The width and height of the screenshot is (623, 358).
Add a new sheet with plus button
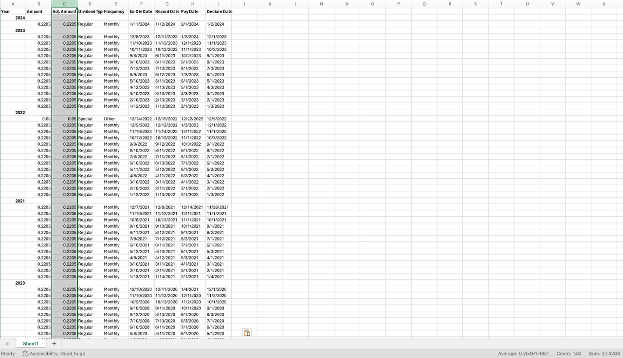(x=54, y=343)
